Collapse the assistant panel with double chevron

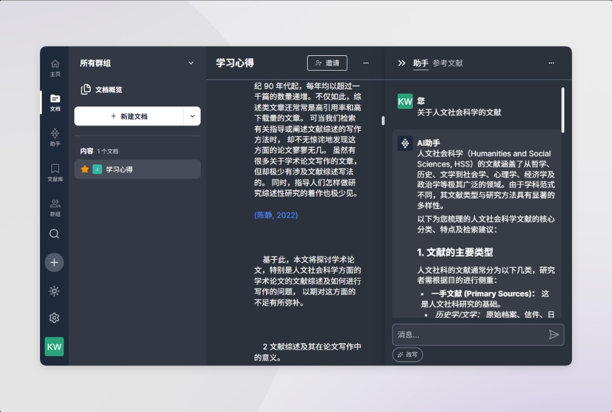[x=401, y=63]
